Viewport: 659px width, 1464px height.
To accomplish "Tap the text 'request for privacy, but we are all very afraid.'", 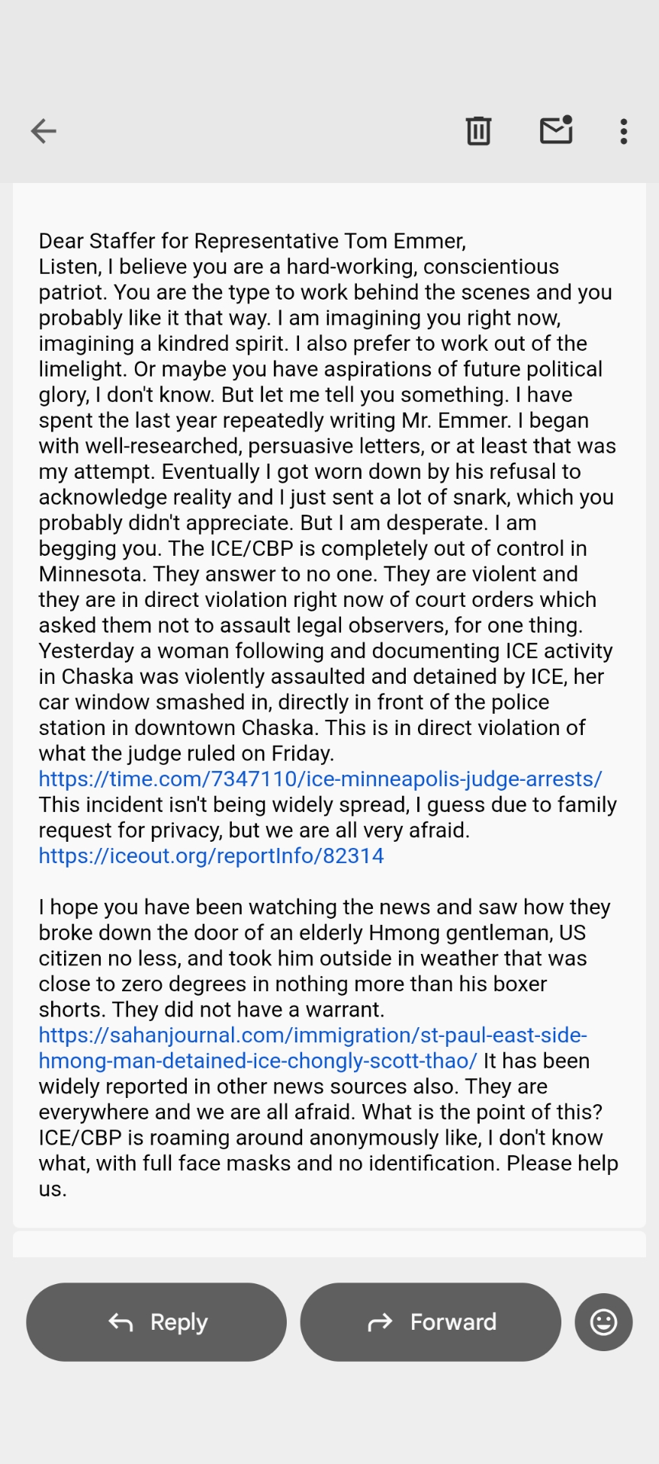I will 254,830.
